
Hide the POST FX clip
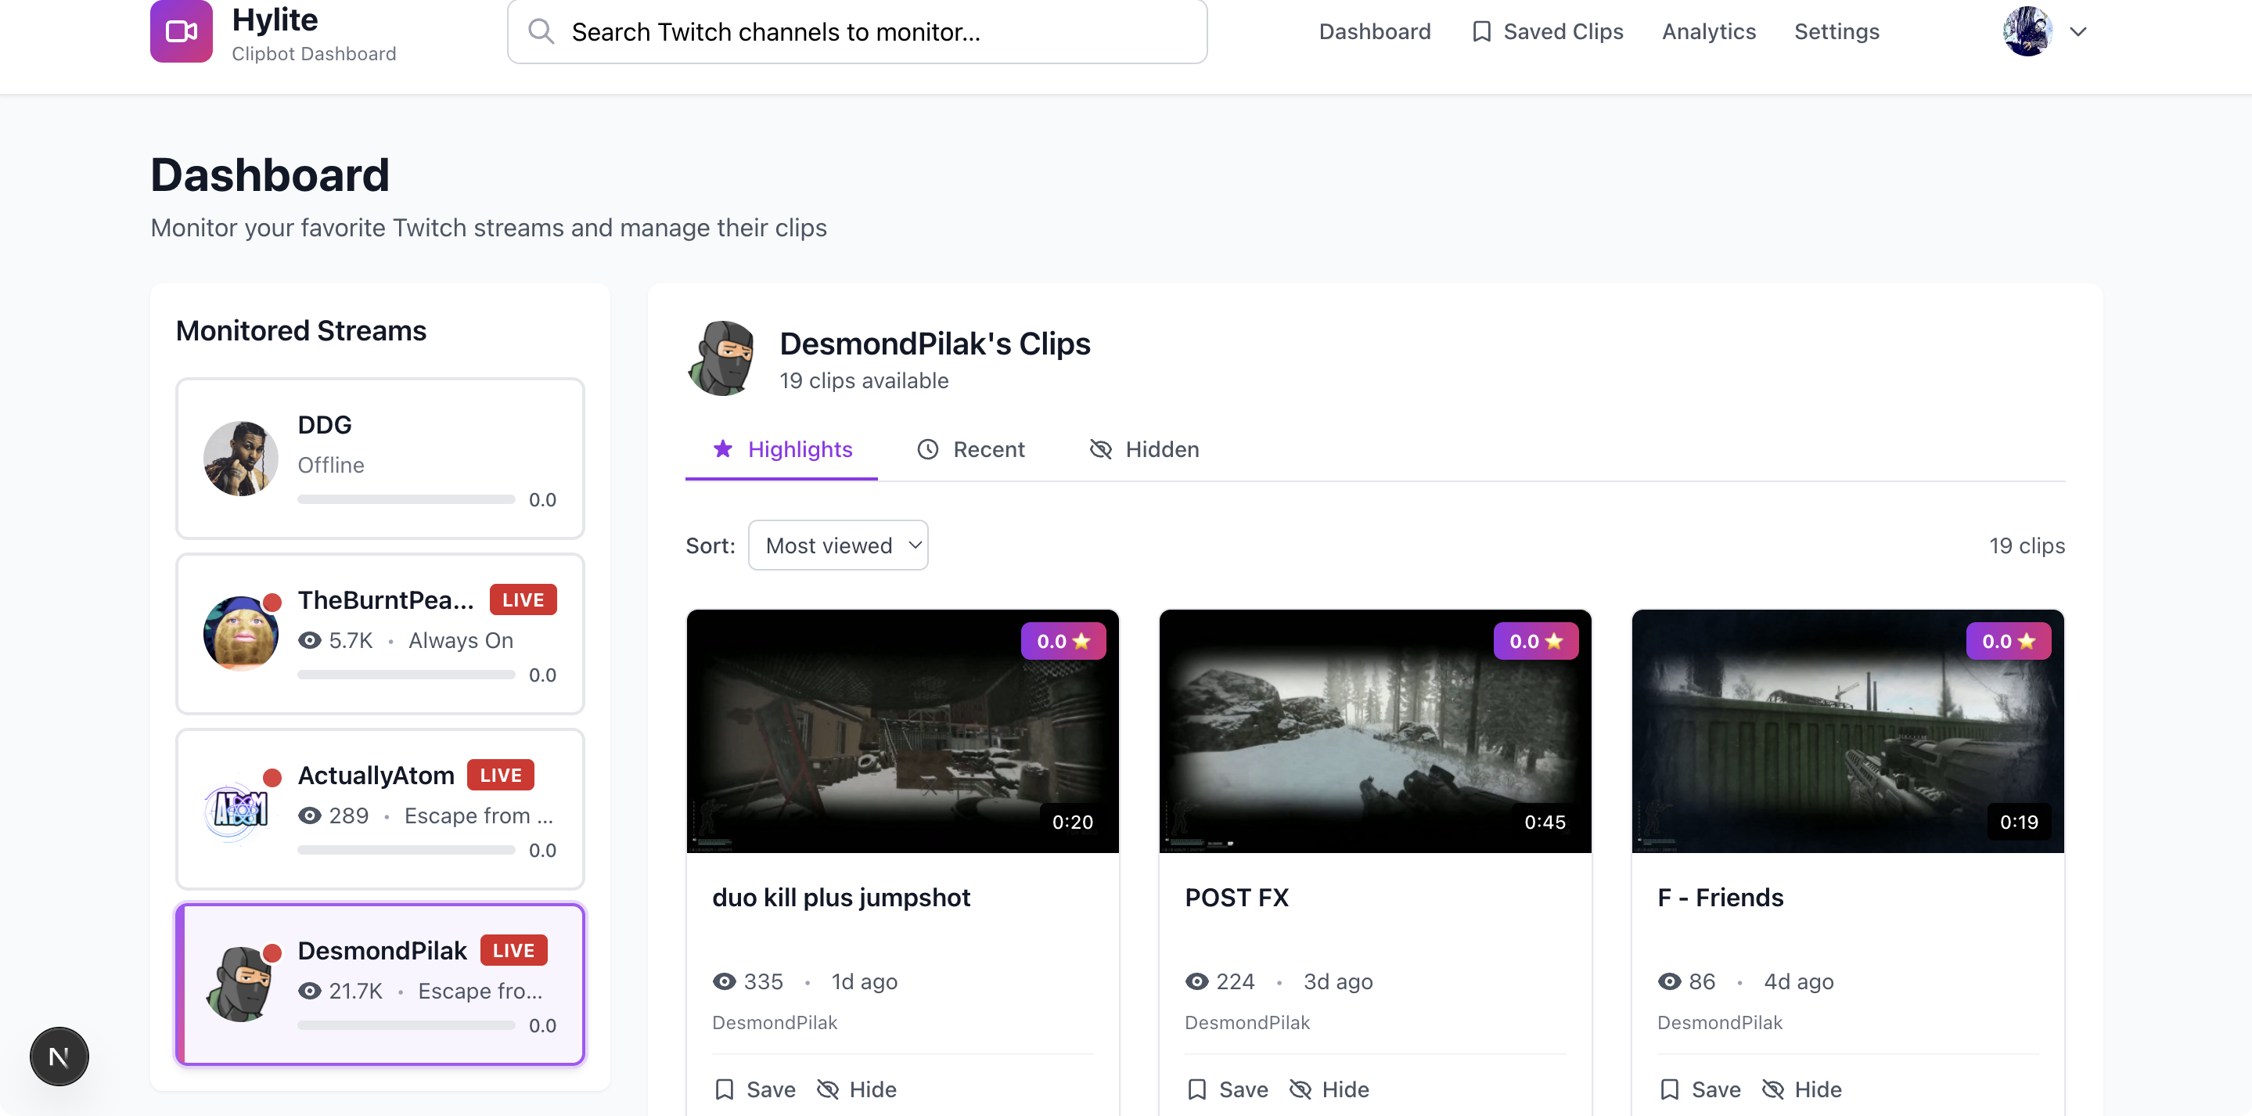tap(1329, 1089)
